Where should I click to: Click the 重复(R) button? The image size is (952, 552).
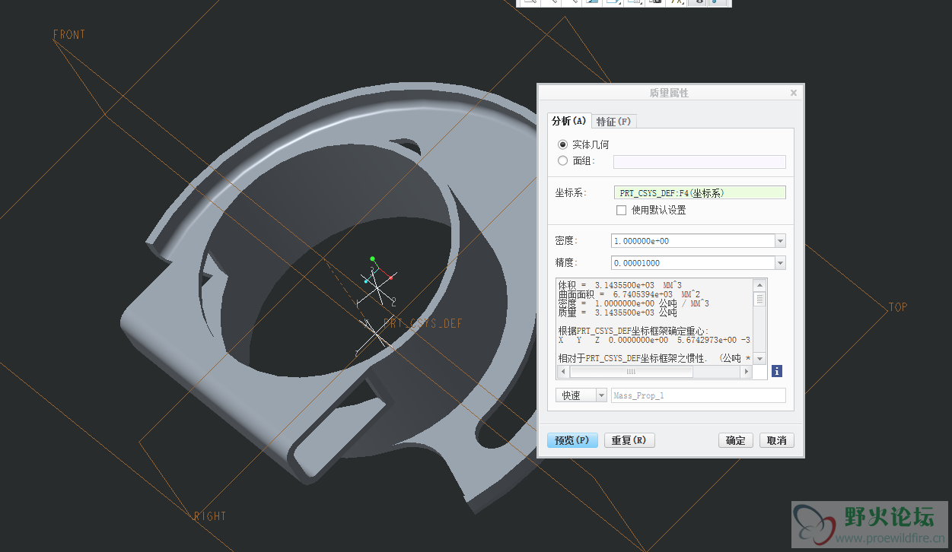pyautogui.click(x=629, y=440)
